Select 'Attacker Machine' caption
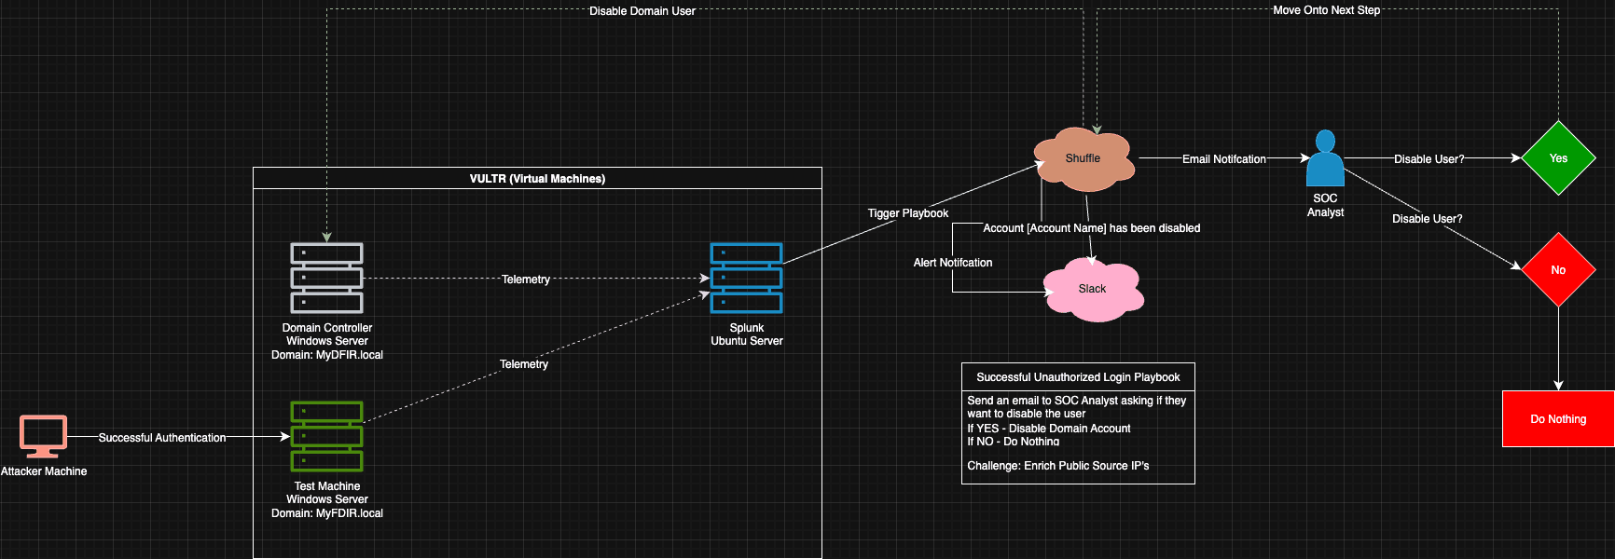The height and width of the screenshot is (559, 1615). pos(44,471)
